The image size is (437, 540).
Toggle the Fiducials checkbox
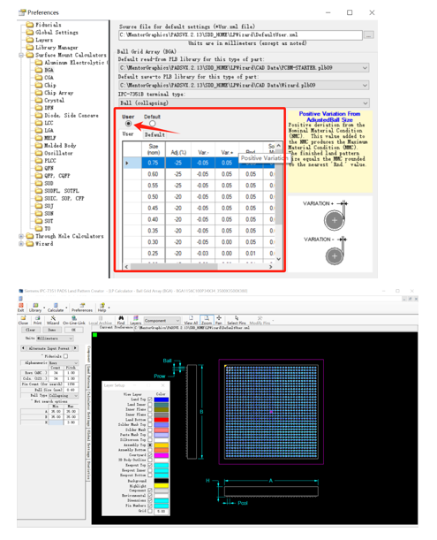coord(65,356)
